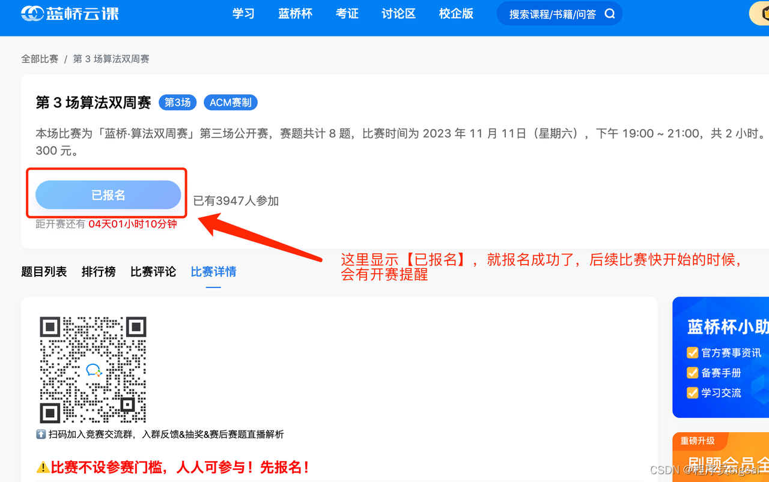Click the QR code for the contest group
The height and width of the screenshot is (482, 769).
pos(93,370)
